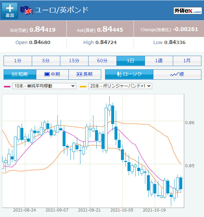204x217 pixels.
Task: Open the 20本 - ボリンジャーバンド+1 dropdown
Action: coord(120,86)
